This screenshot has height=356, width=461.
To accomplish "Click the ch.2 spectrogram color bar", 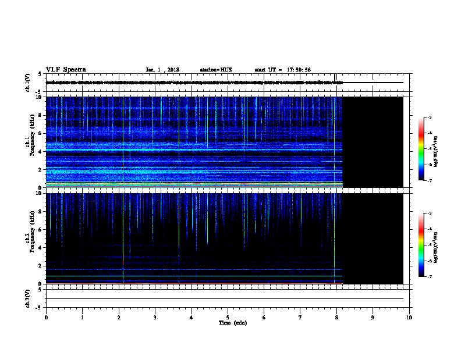I will coord(421,245).
